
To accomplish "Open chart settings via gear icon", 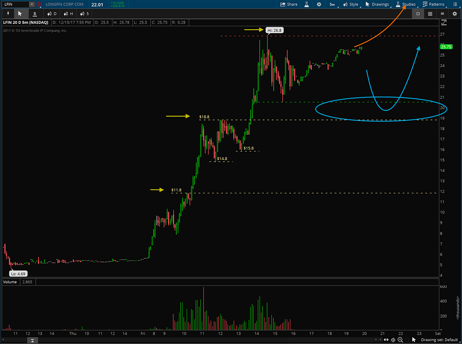I will coord(319,4).
